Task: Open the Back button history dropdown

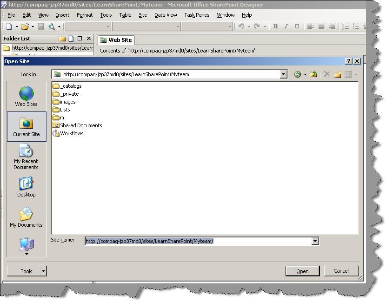Action: click(305, 74)
